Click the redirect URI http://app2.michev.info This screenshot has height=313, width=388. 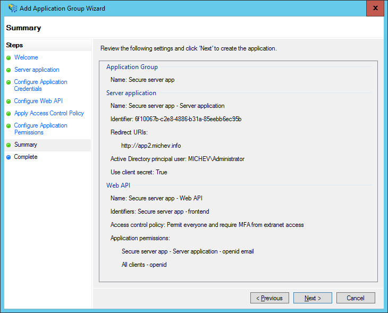coord(151,146)
